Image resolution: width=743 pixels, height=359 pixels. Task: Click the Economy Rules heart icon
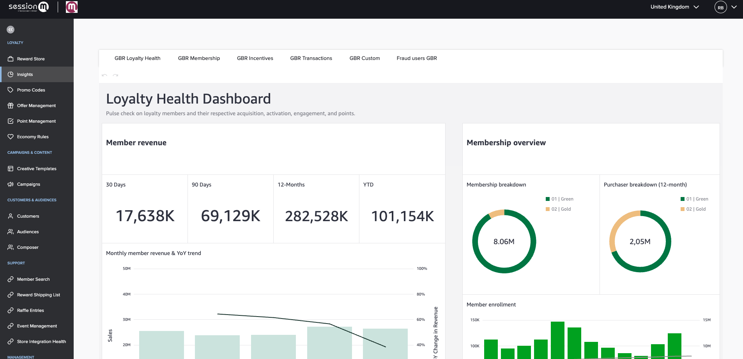(x=11, y=137)
